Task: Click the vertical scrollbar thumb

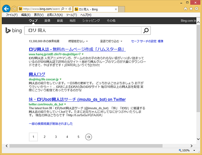Action: pos(198,68)
